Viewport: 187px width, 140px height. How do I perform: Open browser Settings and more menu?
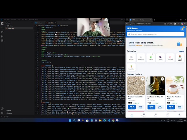point(178,24)
